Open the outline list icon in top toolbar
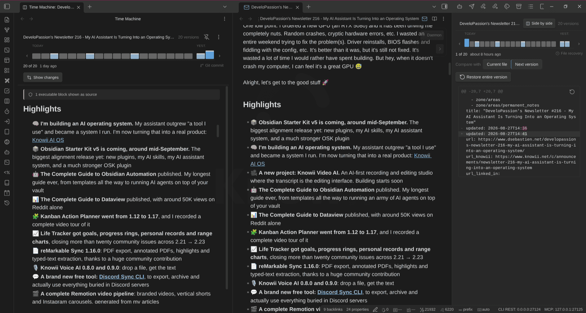 [x=531, y=6]
